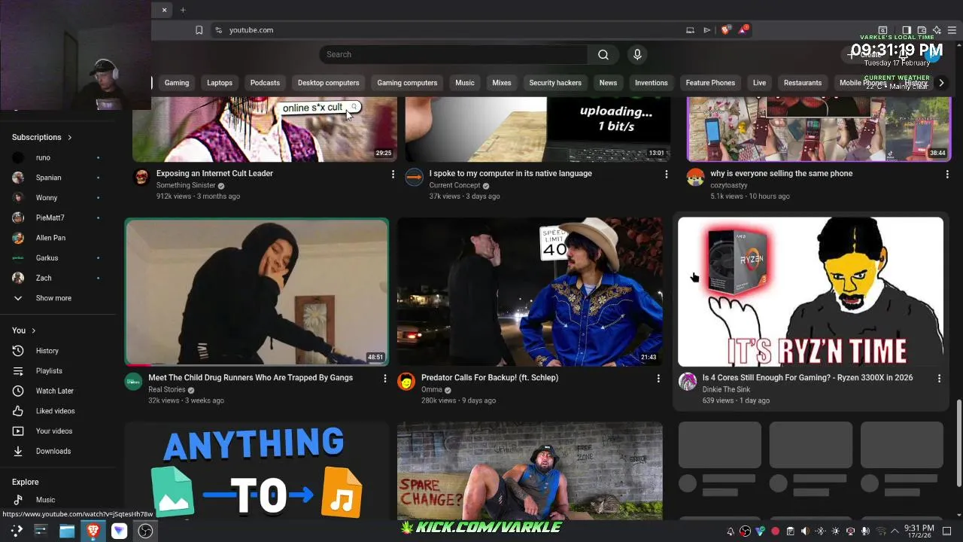Play Child Drug Runners thumbnail
Screen dimensions: 963x542
(x=257, y=292)
